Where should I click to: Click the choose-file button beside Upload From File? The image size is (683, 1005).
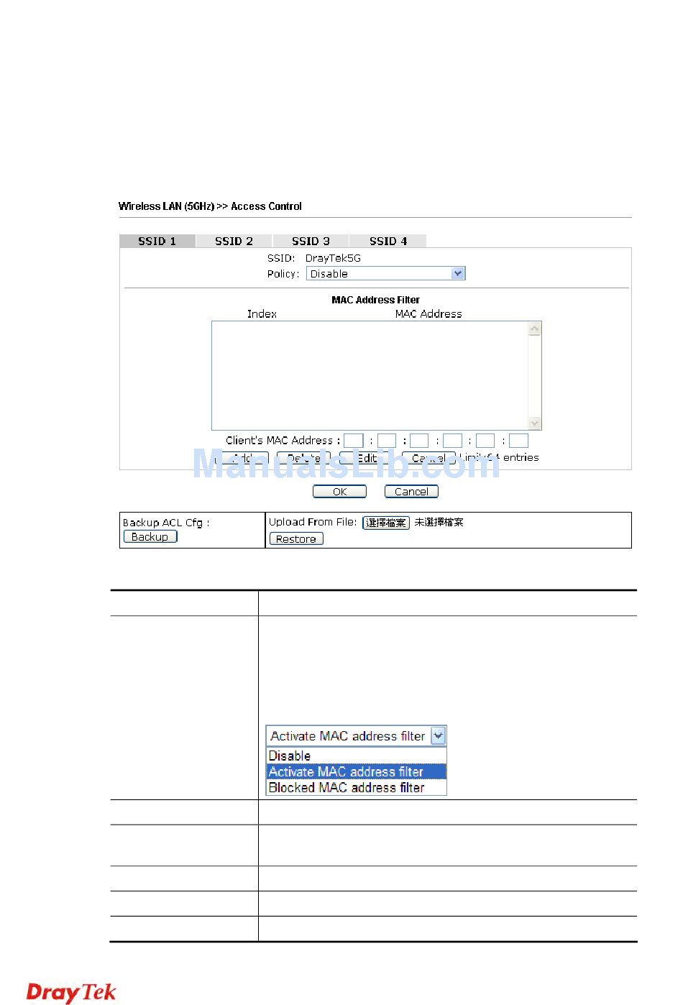click(386, 523)
